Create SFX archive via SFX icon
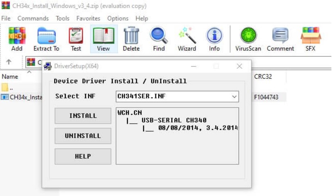The image size is (333, 196). tap(310, 39)
